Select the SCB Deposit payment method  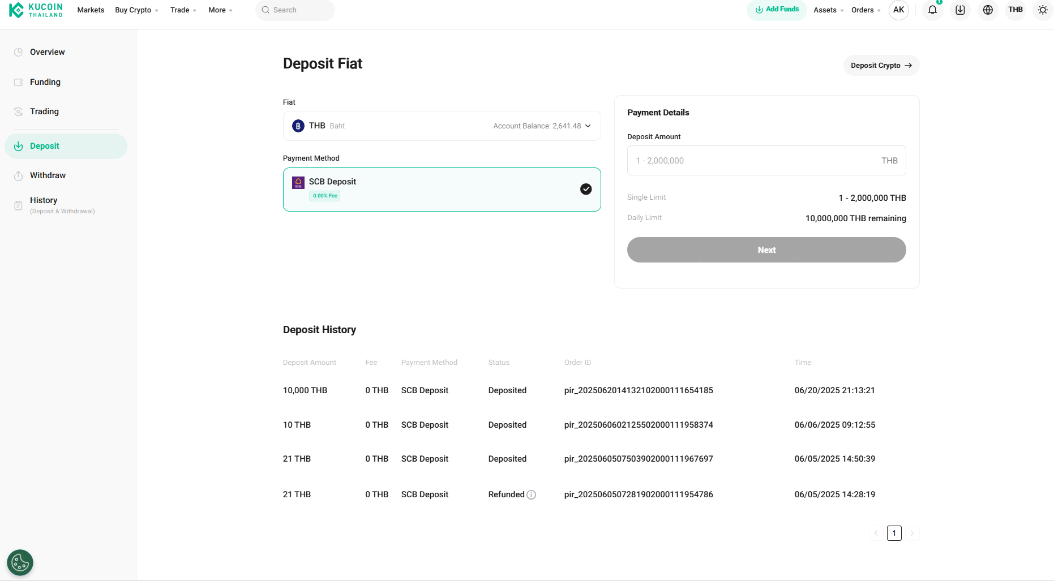(x=442, y=190)
